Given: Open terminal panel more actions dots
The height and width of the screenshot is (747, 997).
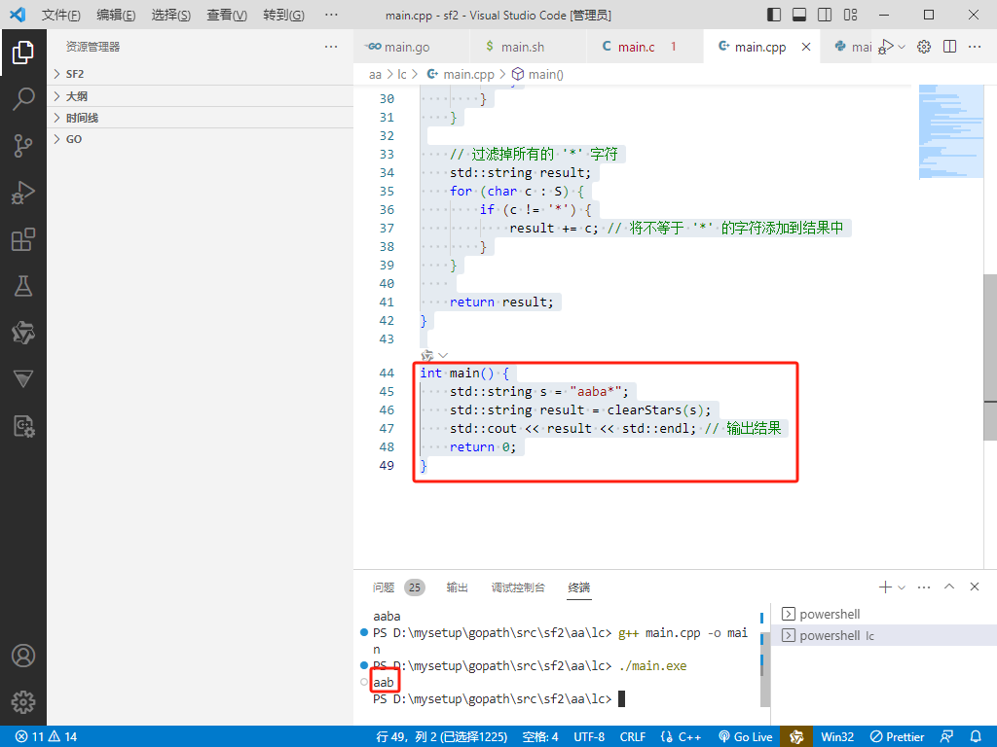Looking at the screenshot, I should [x=924, y=587].
